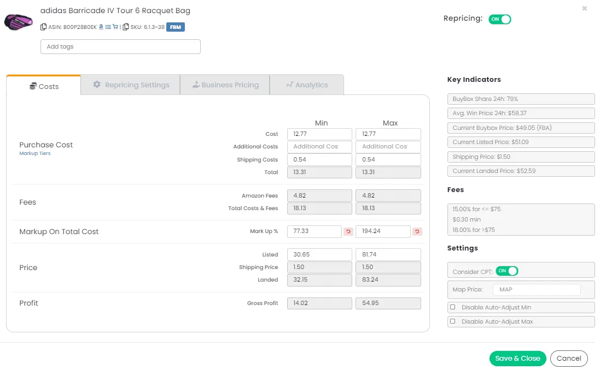Click the Max Shipping Costs field
This screenshot has height=370, width=600.
click(388, 159)
